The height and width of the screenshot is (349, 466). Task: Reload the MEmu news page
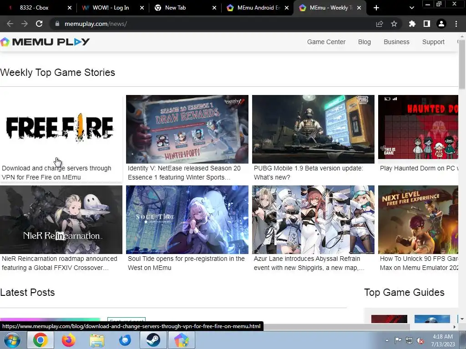[39, 24]
